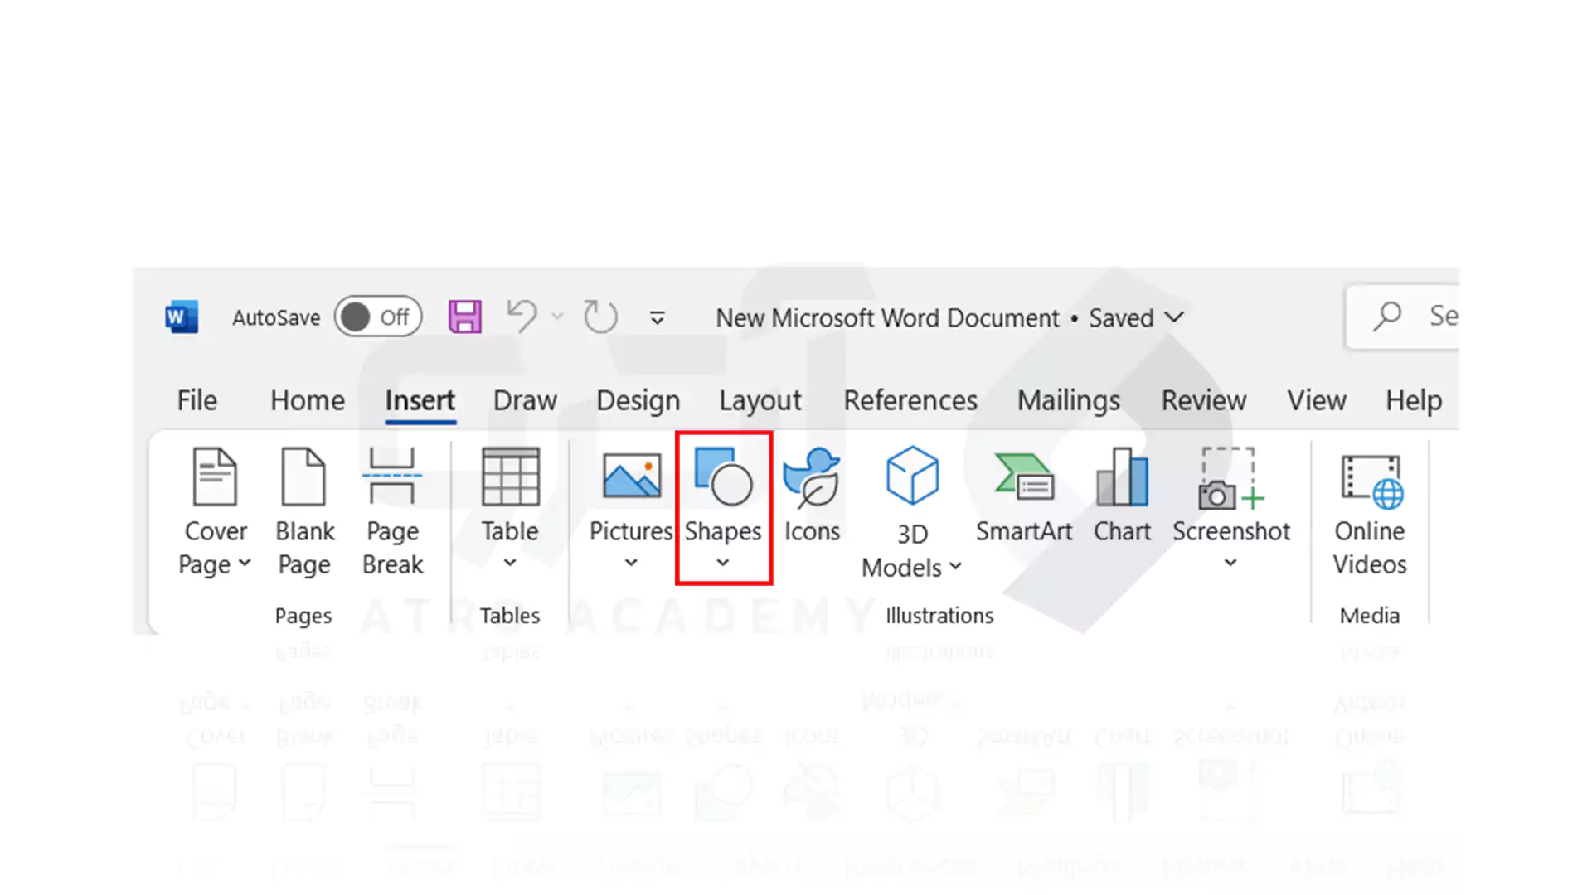Open the Review tab

coord(1203,401)
